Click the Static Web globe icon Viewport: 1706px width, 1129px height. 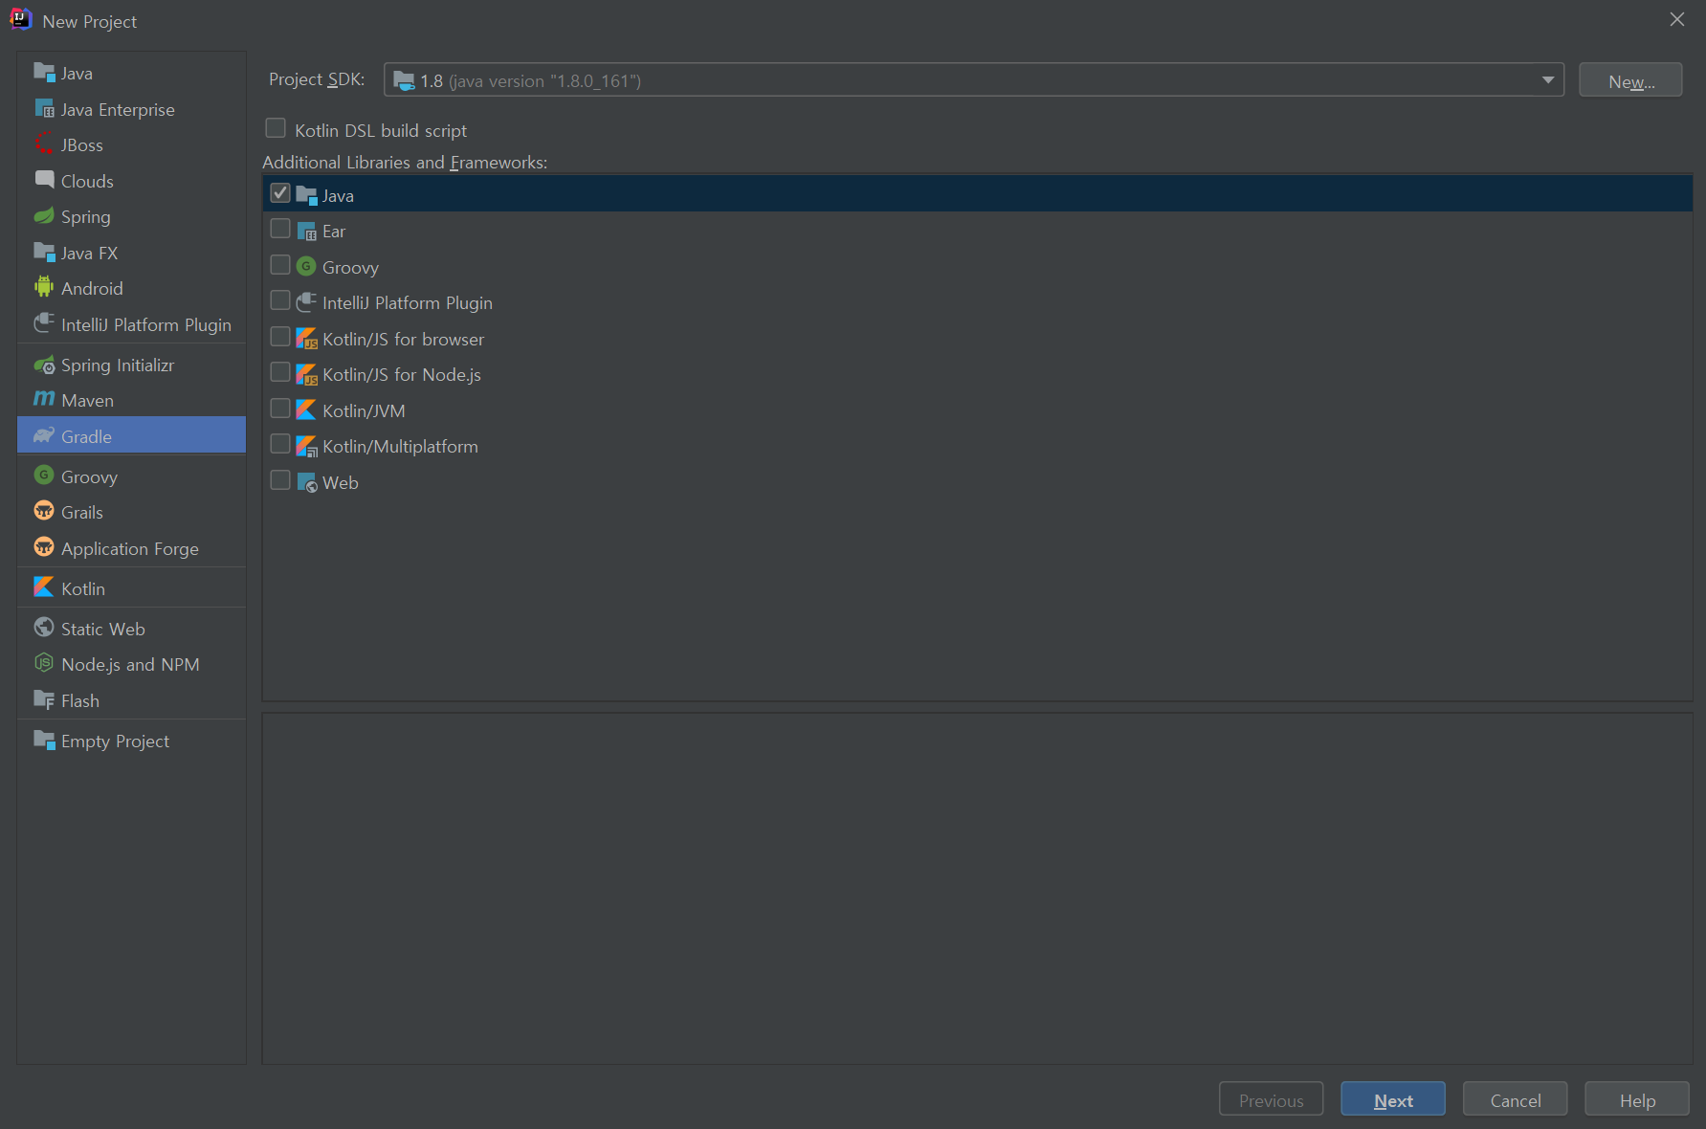point(44,628)
